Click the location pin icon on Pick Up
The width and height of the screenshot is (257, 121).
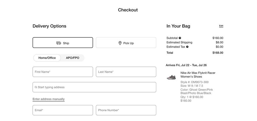click(x=120, y=43)
